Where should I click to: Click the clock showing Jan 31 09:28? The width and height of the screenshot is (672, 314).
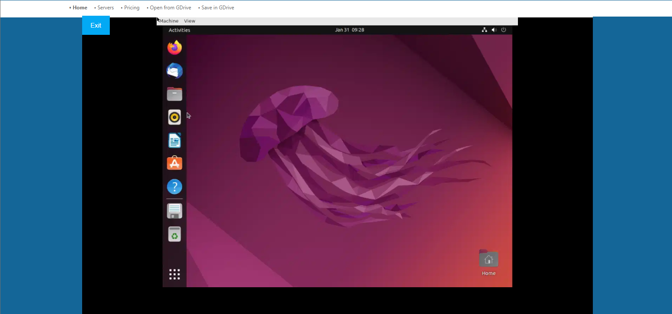point(349,30)
